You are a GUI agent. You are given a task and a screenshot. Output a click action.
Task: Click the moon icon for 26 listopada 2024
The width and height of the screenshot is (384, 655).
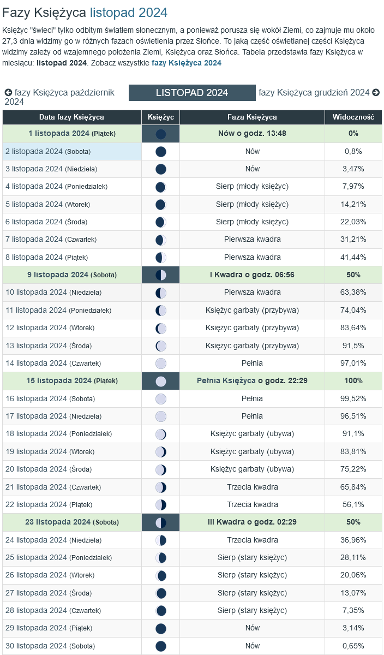tap(160, 575)
